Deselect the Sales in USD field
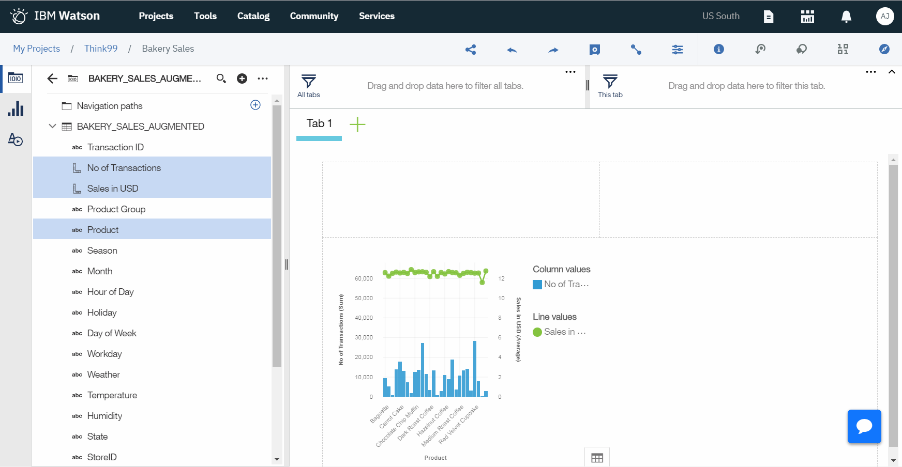Image resolution: width=902 pixels, height=467 pixels. pos(113,188)
